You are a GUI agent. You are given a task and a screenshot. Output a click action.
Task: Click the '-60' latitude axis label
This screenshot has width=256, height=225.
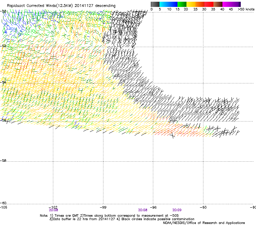(3, 203)
